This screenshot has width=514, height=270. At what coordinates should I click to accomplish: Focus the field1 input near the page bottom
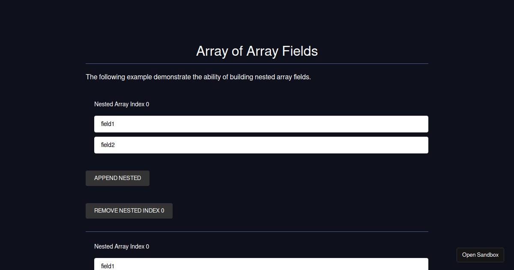pos(261,264)
